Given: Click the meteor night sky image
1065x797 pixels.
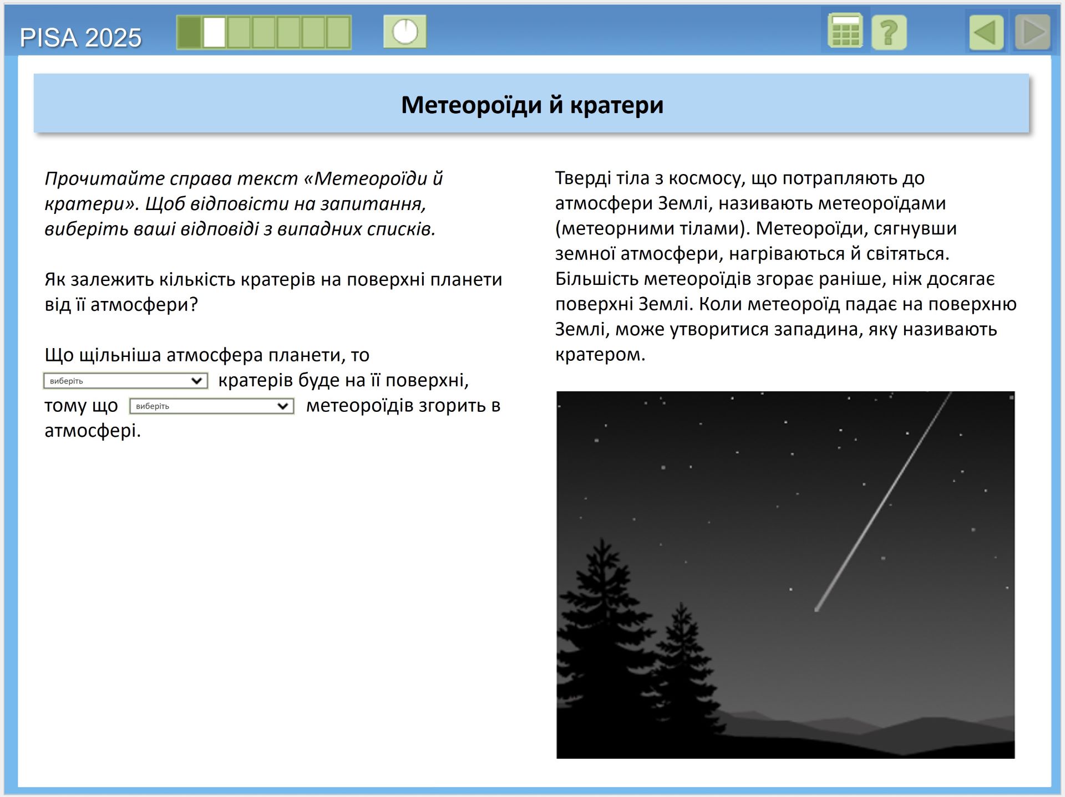Looking at the screenshot, I should pos(785,574).
